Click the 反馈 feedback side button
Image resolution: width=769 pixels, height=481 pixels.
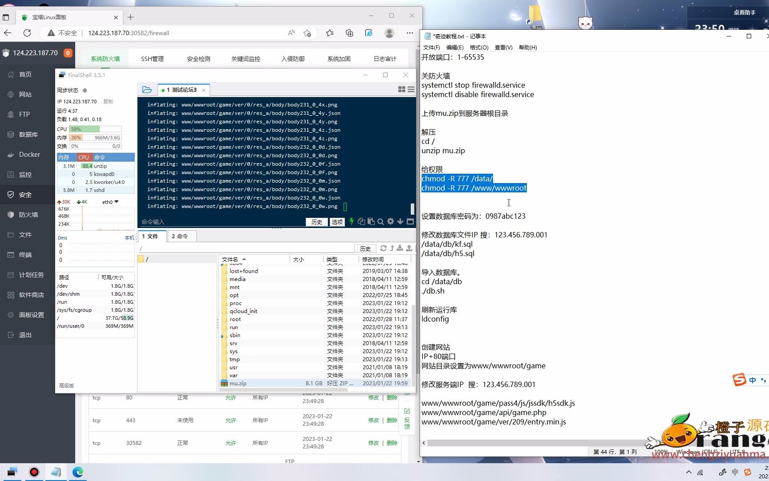[x=407, y=419]
